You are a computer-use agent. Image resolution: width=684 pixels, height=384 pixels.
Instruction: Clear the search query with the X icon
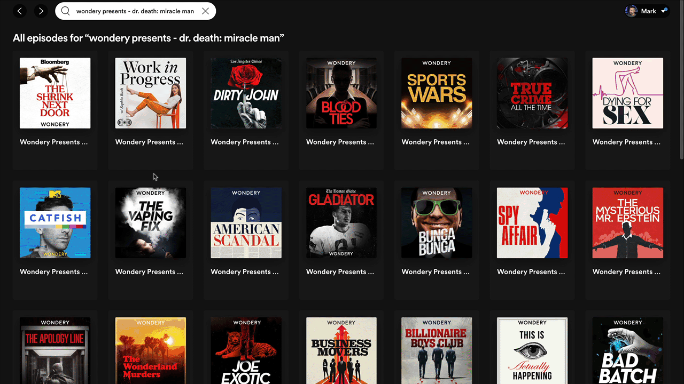click(205, 11)
